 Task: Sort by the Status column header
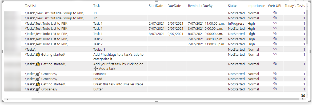[233, 6]
